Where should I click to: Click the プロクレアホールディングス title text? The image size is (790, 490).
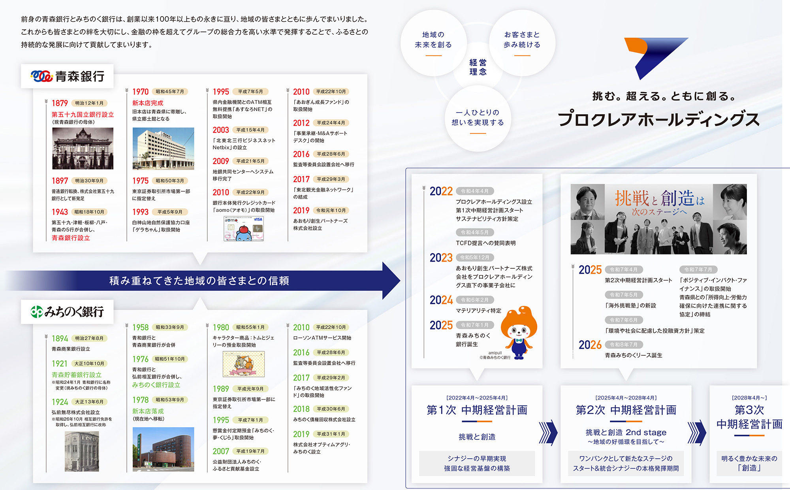(659, 119)
